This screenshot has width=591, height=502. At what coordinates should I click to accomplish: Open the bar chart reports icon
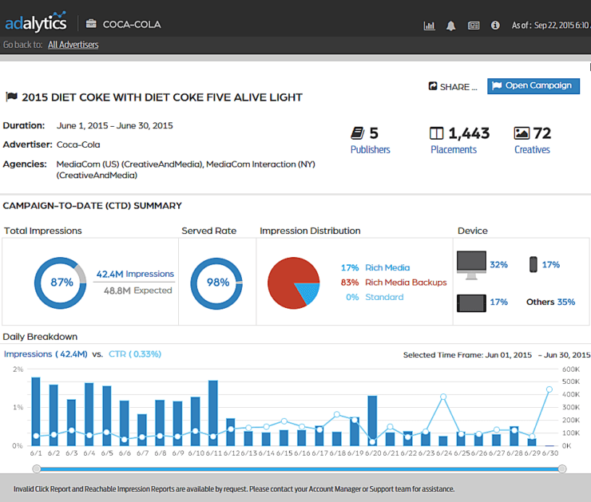pyautogui.click(x=430, y=26)
